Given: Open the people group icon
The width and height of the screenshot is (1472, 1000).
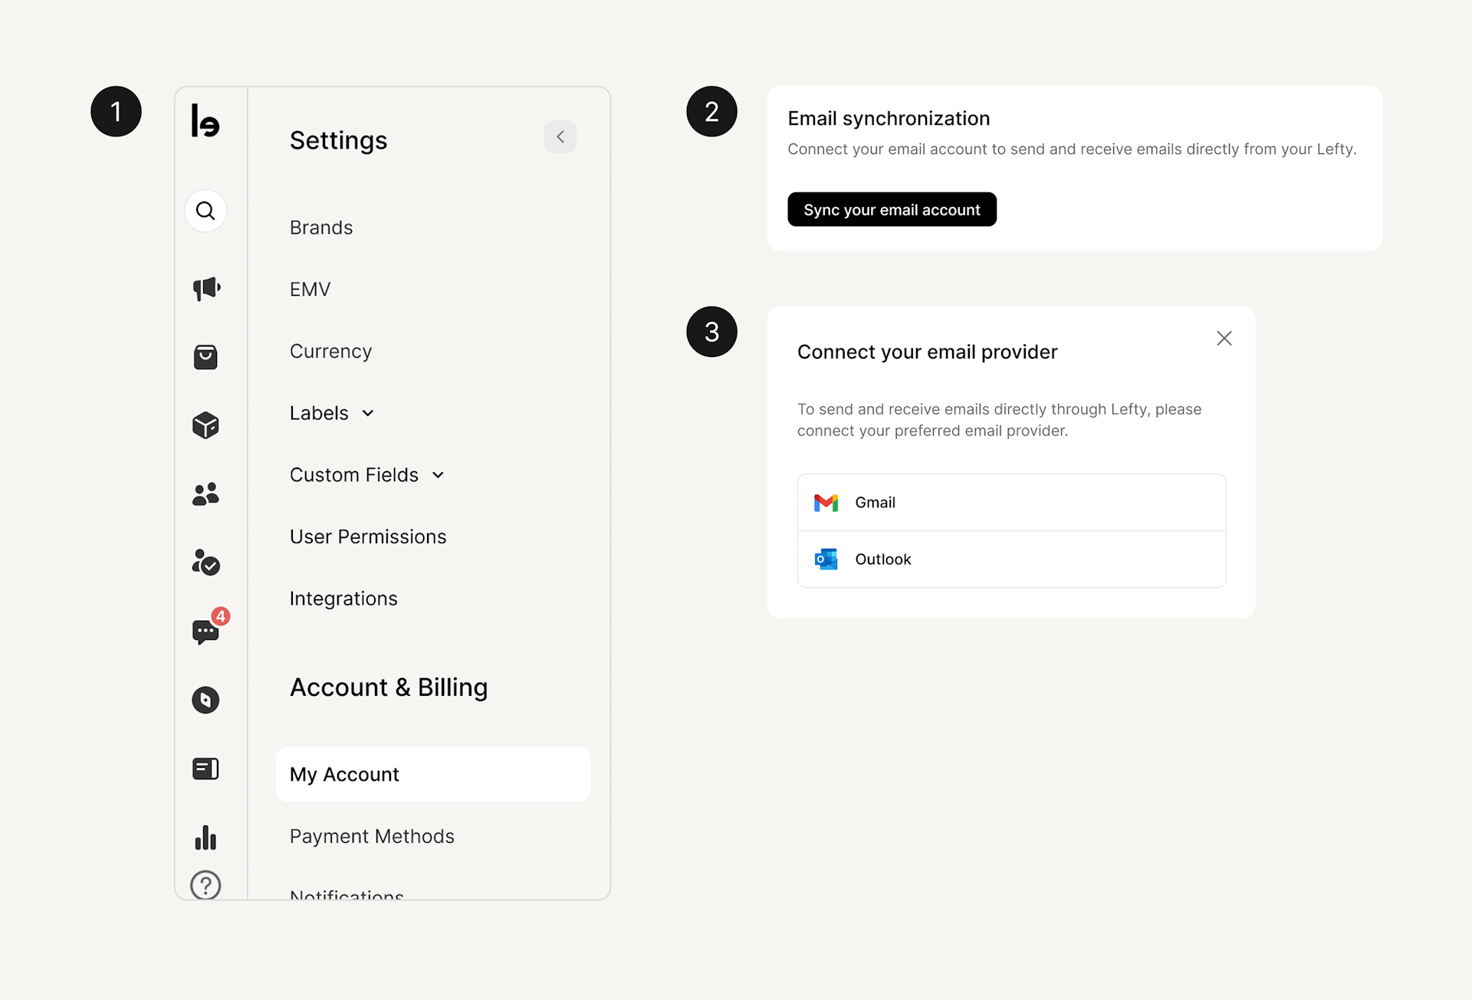Looking at the screenshot, I should tap(205, 494).
